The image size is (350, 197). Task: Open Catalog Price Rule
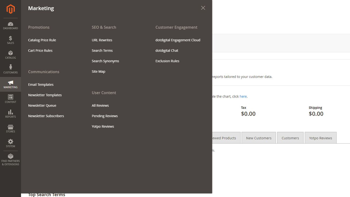pyautogui.click(x=42, y=40)
